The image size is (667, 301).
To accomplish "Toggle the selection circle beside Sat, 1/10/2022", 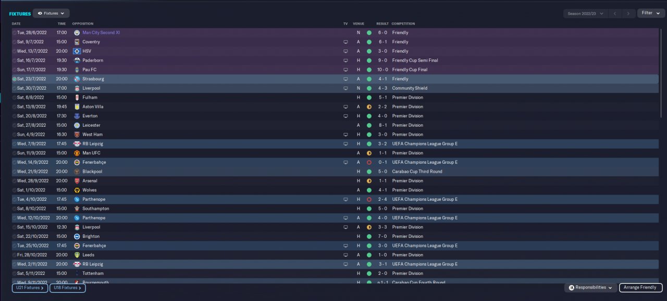I will click(x=15, y=190).
